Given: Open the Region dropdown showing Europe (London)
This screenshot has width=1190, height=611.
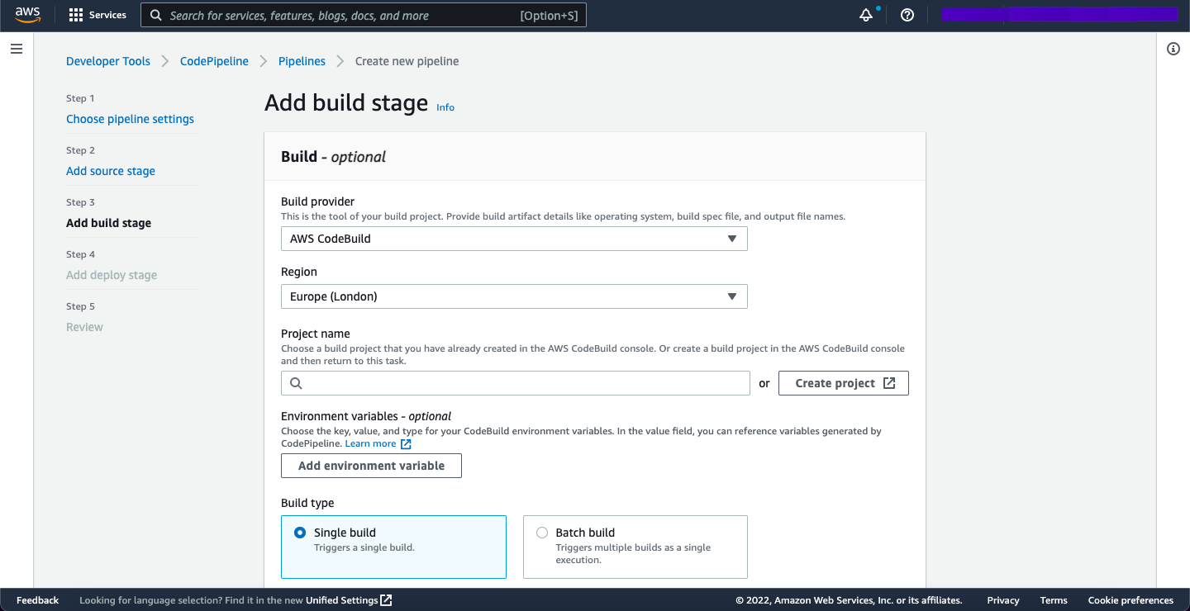Looking at the screenshot, I should (514, 296).
